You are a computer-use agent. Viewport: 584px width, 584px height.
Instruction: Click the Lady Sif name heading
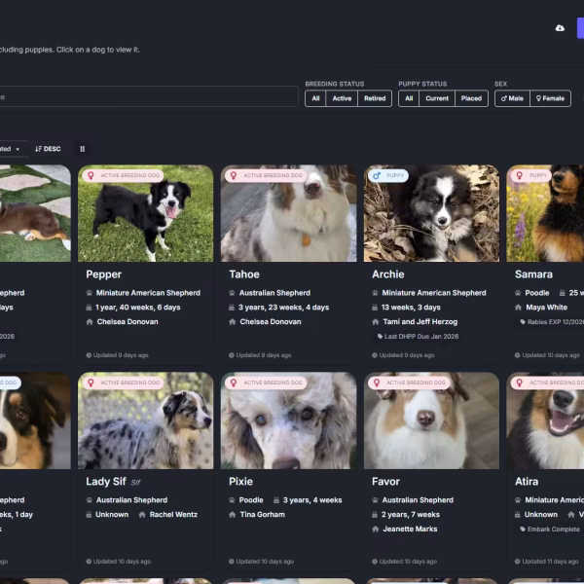(x=106, y=482)
